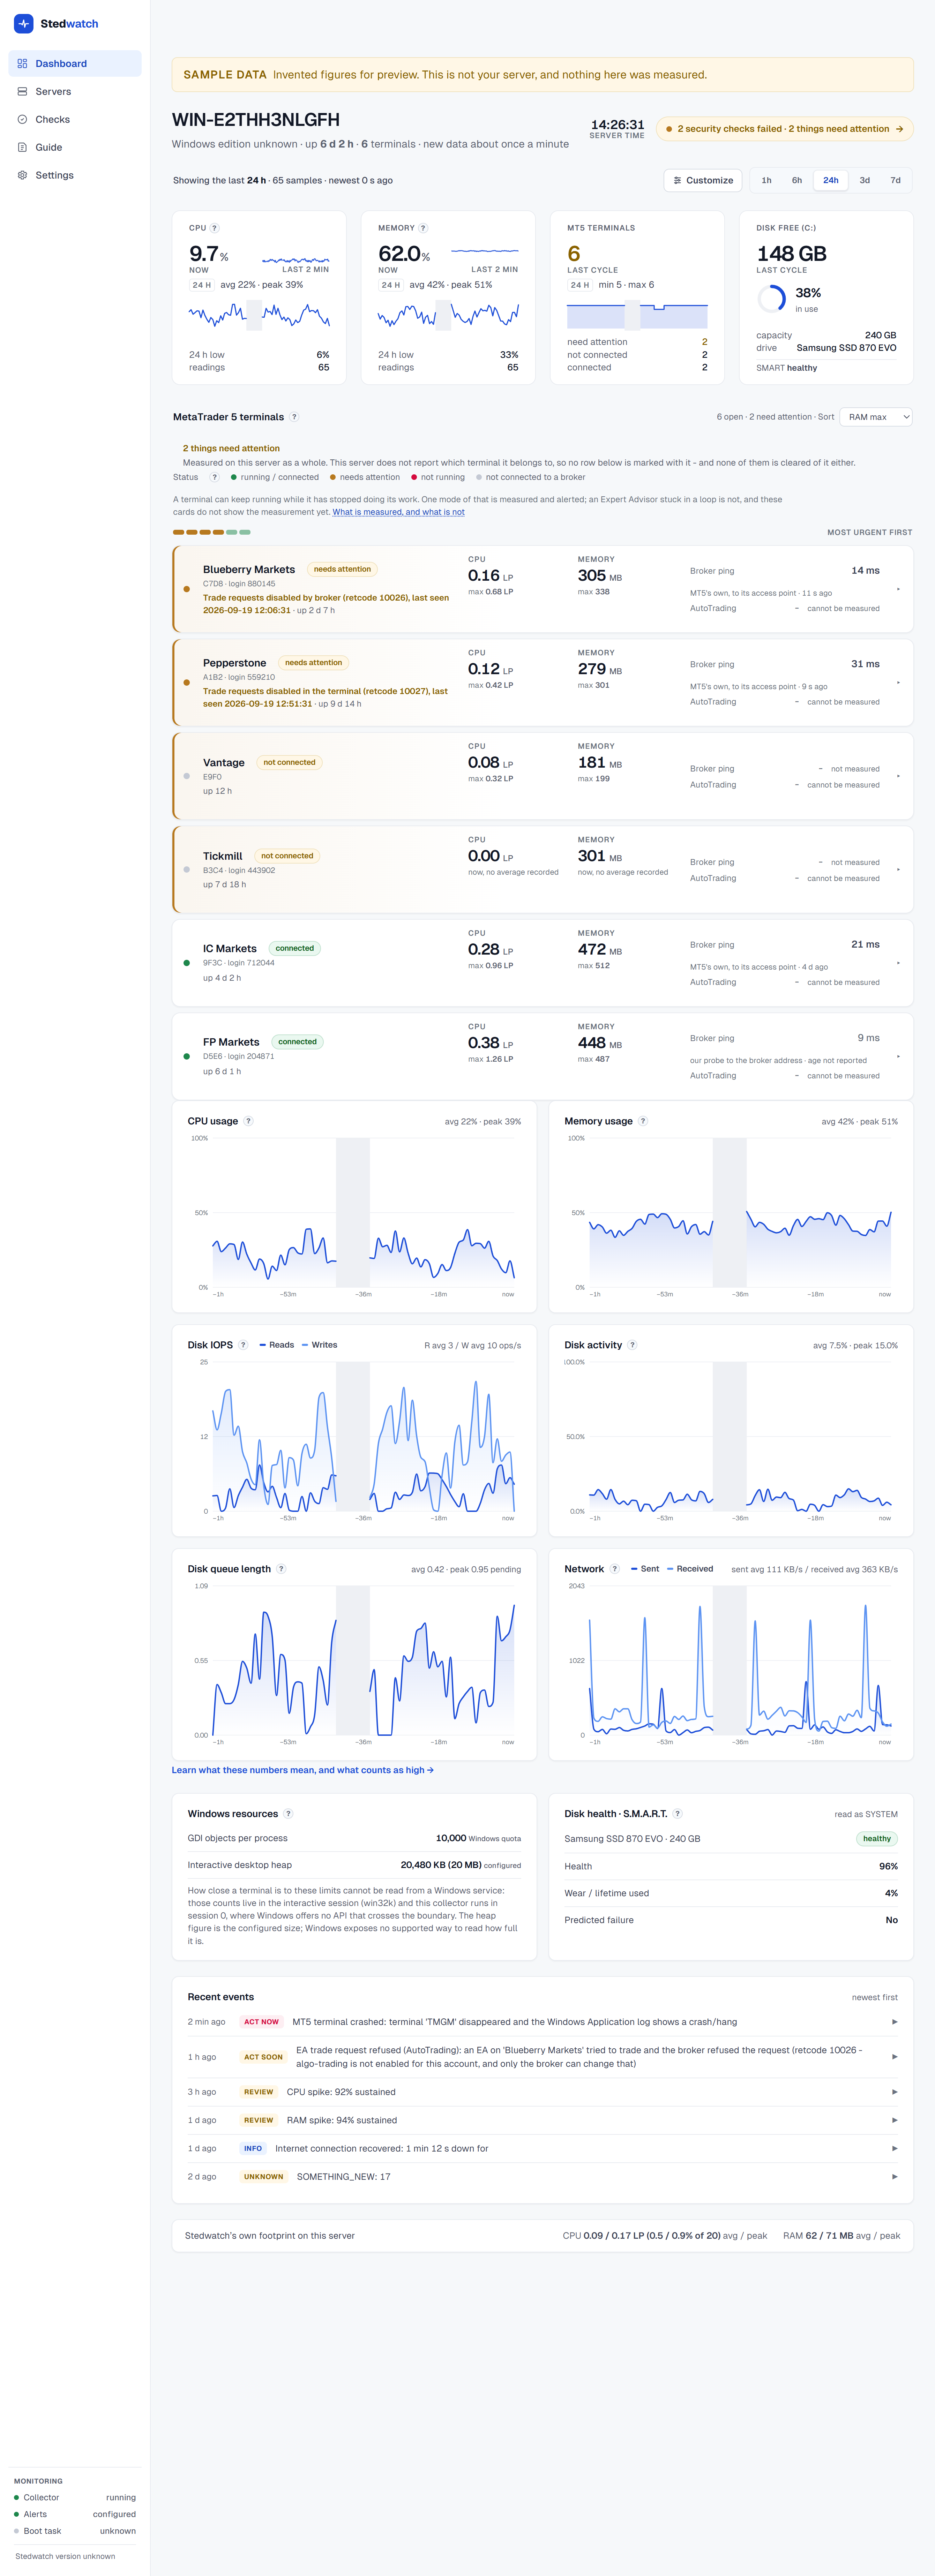
Task: Toggle the Received series in Network chart
Action: (690, 1569)
